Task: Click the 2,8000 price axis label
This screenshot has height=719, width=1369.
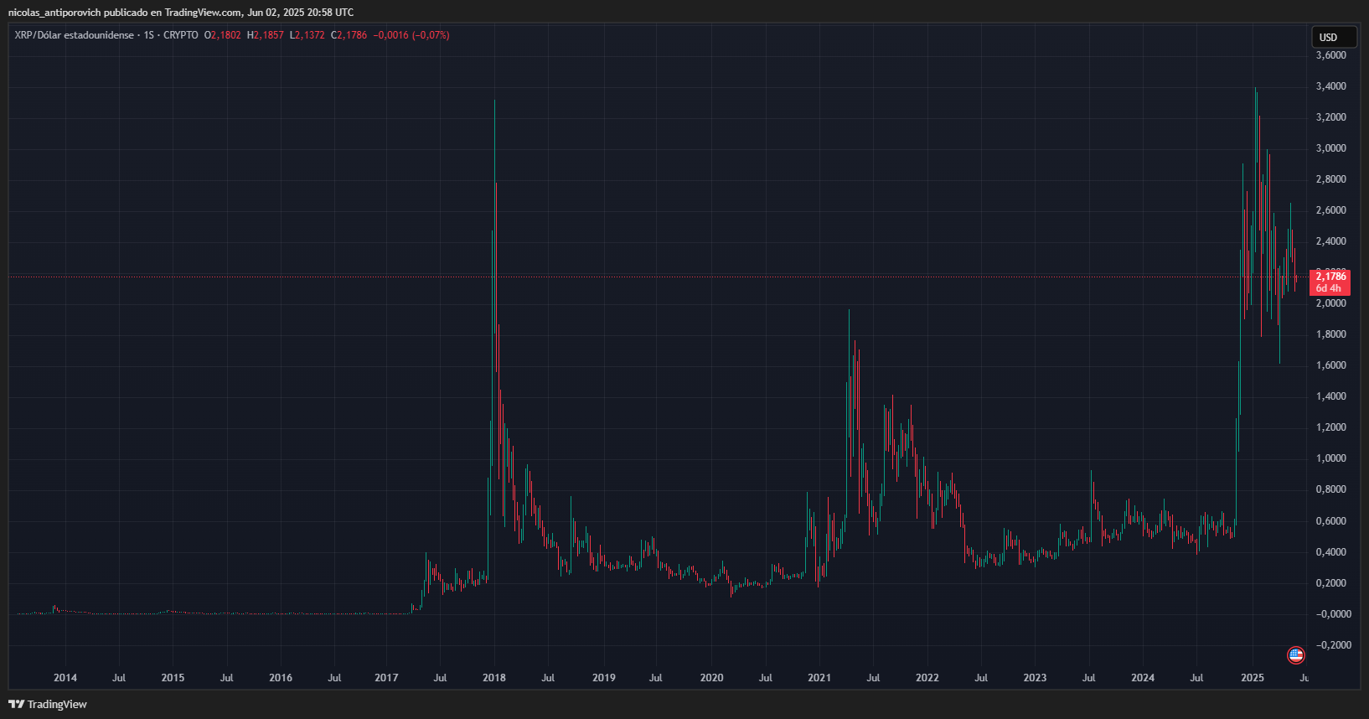Action: click(1331, 179)
